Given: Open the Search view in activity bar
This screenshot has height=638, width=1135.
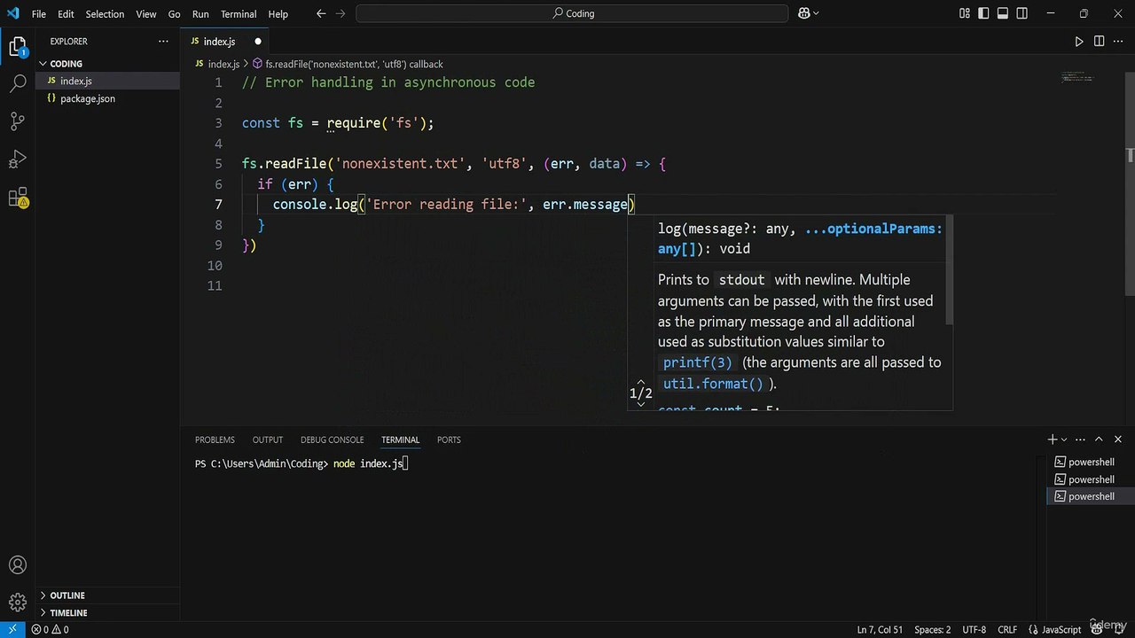Looking at the screenshot, I should point(18,84).
